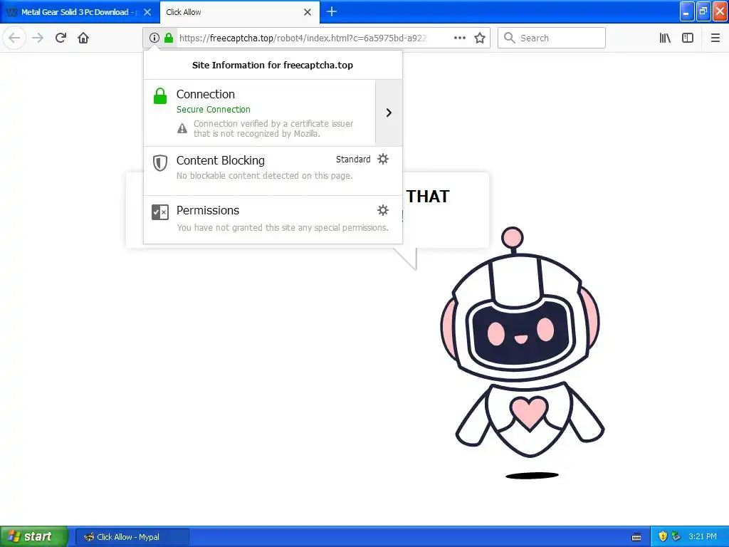Click the URL address field
This screenshot has width=729, height=547.
point(303,38)
